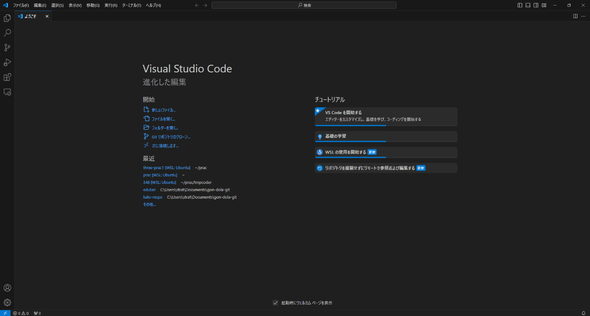Close the ようこそ tab
The width and height of the screenshot is (590, 316).
tap(47, 16)
